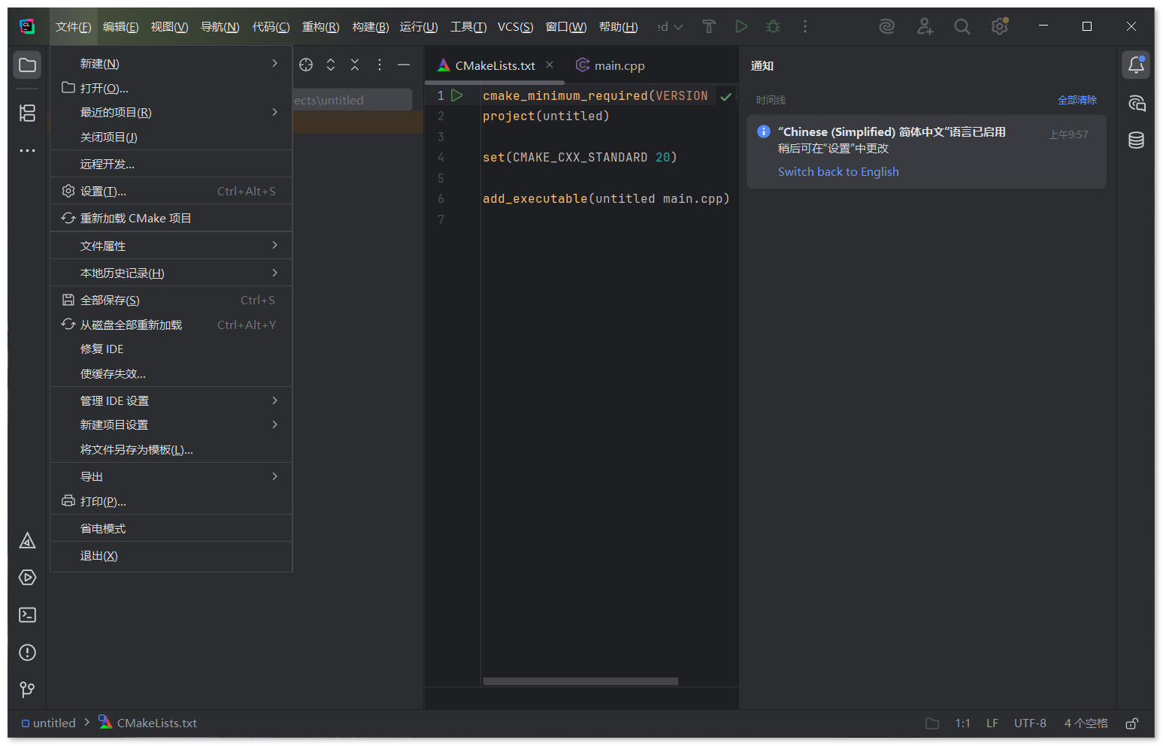Screen dimensions: 1163x746
Task: Open the Structure tool window icon
Action: pos(27,113)
